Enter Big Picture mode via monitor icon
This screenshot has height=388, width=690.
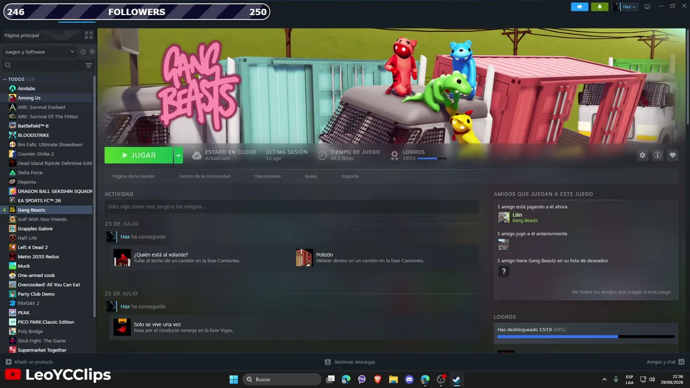[x=647, y=7]
